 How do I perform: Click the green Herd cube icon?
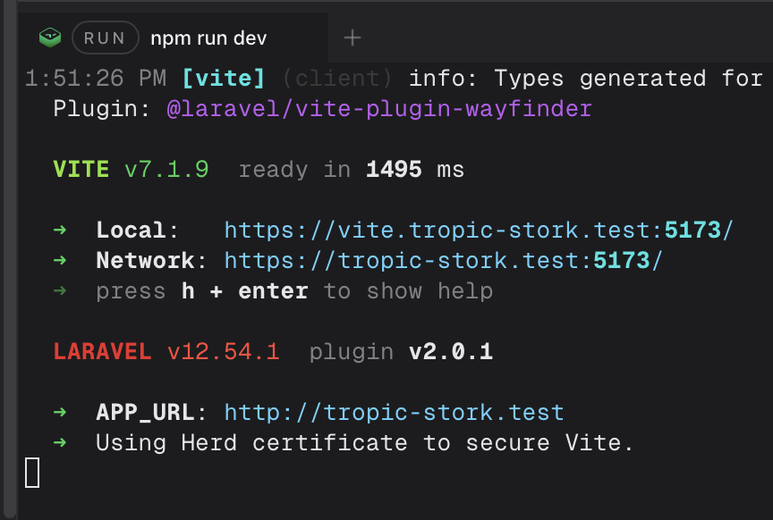tap(50, 38)
